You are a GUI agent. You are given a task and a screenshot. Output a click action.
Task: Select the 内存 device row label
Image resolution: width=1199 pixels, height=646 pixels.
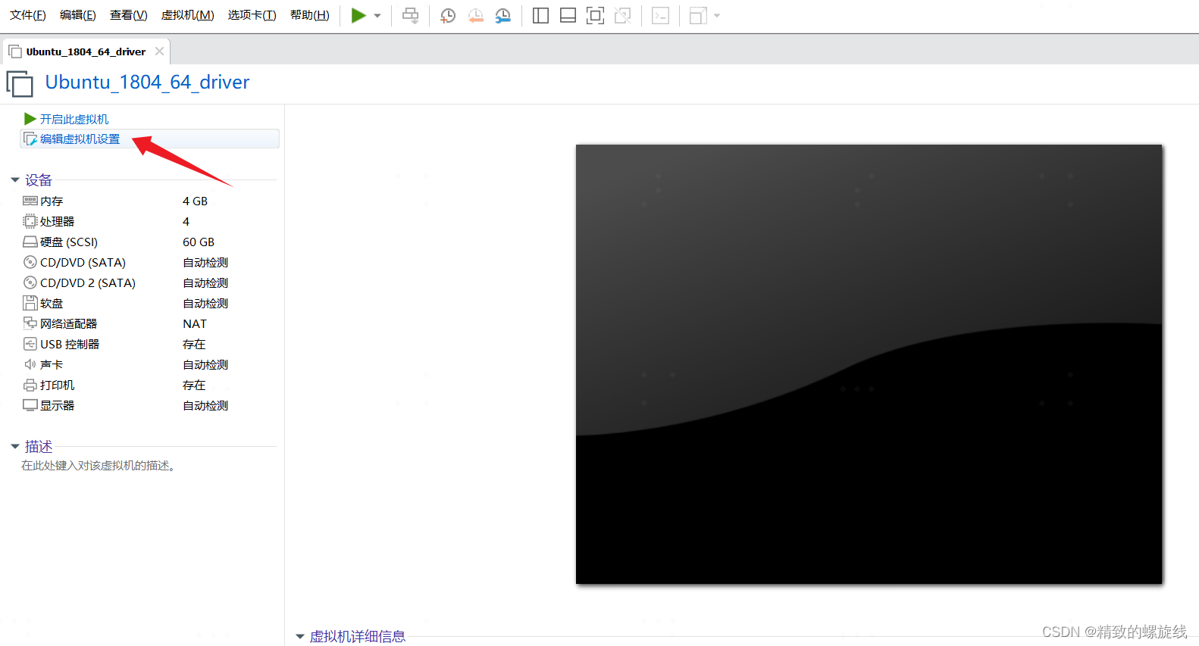pos(52,201)
